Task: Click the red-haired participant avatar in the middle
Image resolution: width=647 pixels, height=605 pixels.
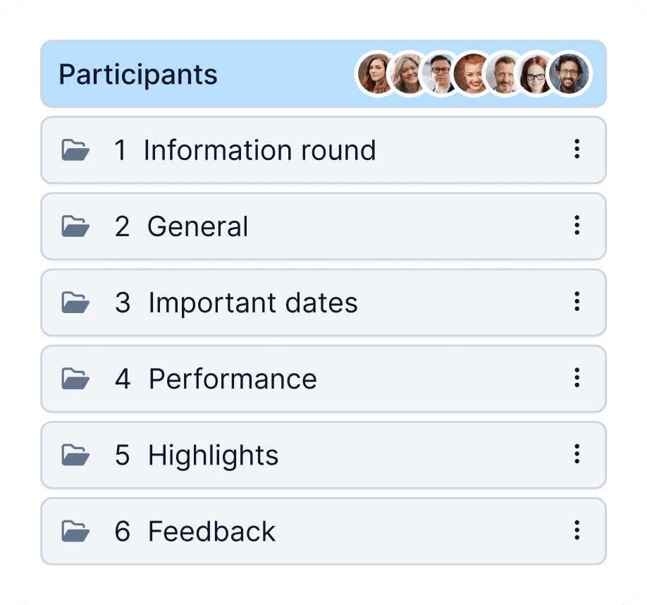Action: (x=471, y=74)
